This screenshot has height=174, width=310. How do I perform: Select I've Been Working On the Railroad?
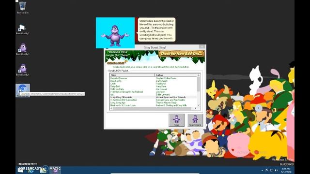coord(126,92)
